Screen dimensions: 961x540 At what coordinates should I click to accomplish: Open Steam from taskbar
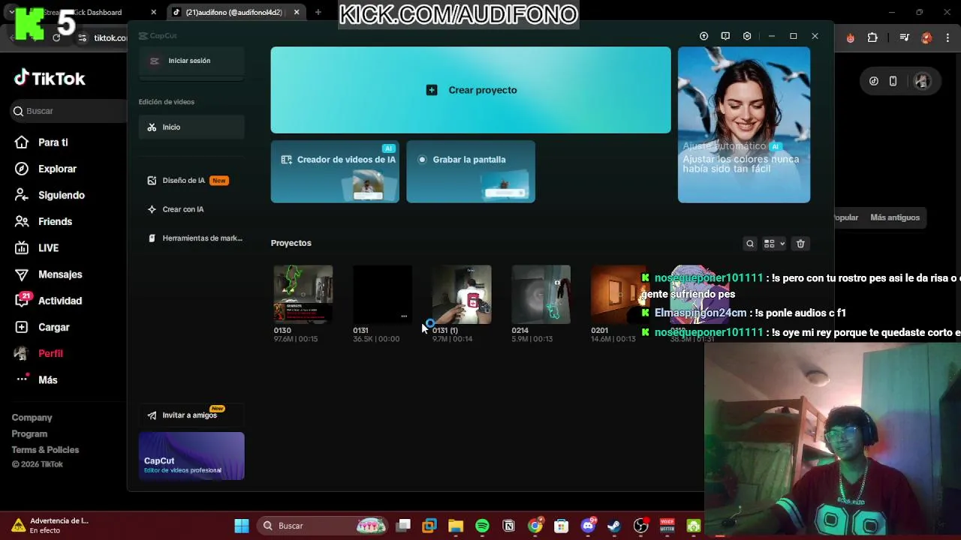[614, 526]
